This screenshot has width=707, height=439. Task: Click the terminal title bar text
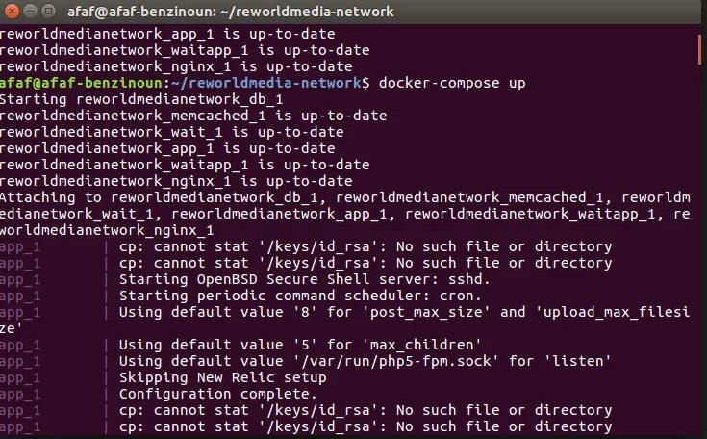coord(200,13)
